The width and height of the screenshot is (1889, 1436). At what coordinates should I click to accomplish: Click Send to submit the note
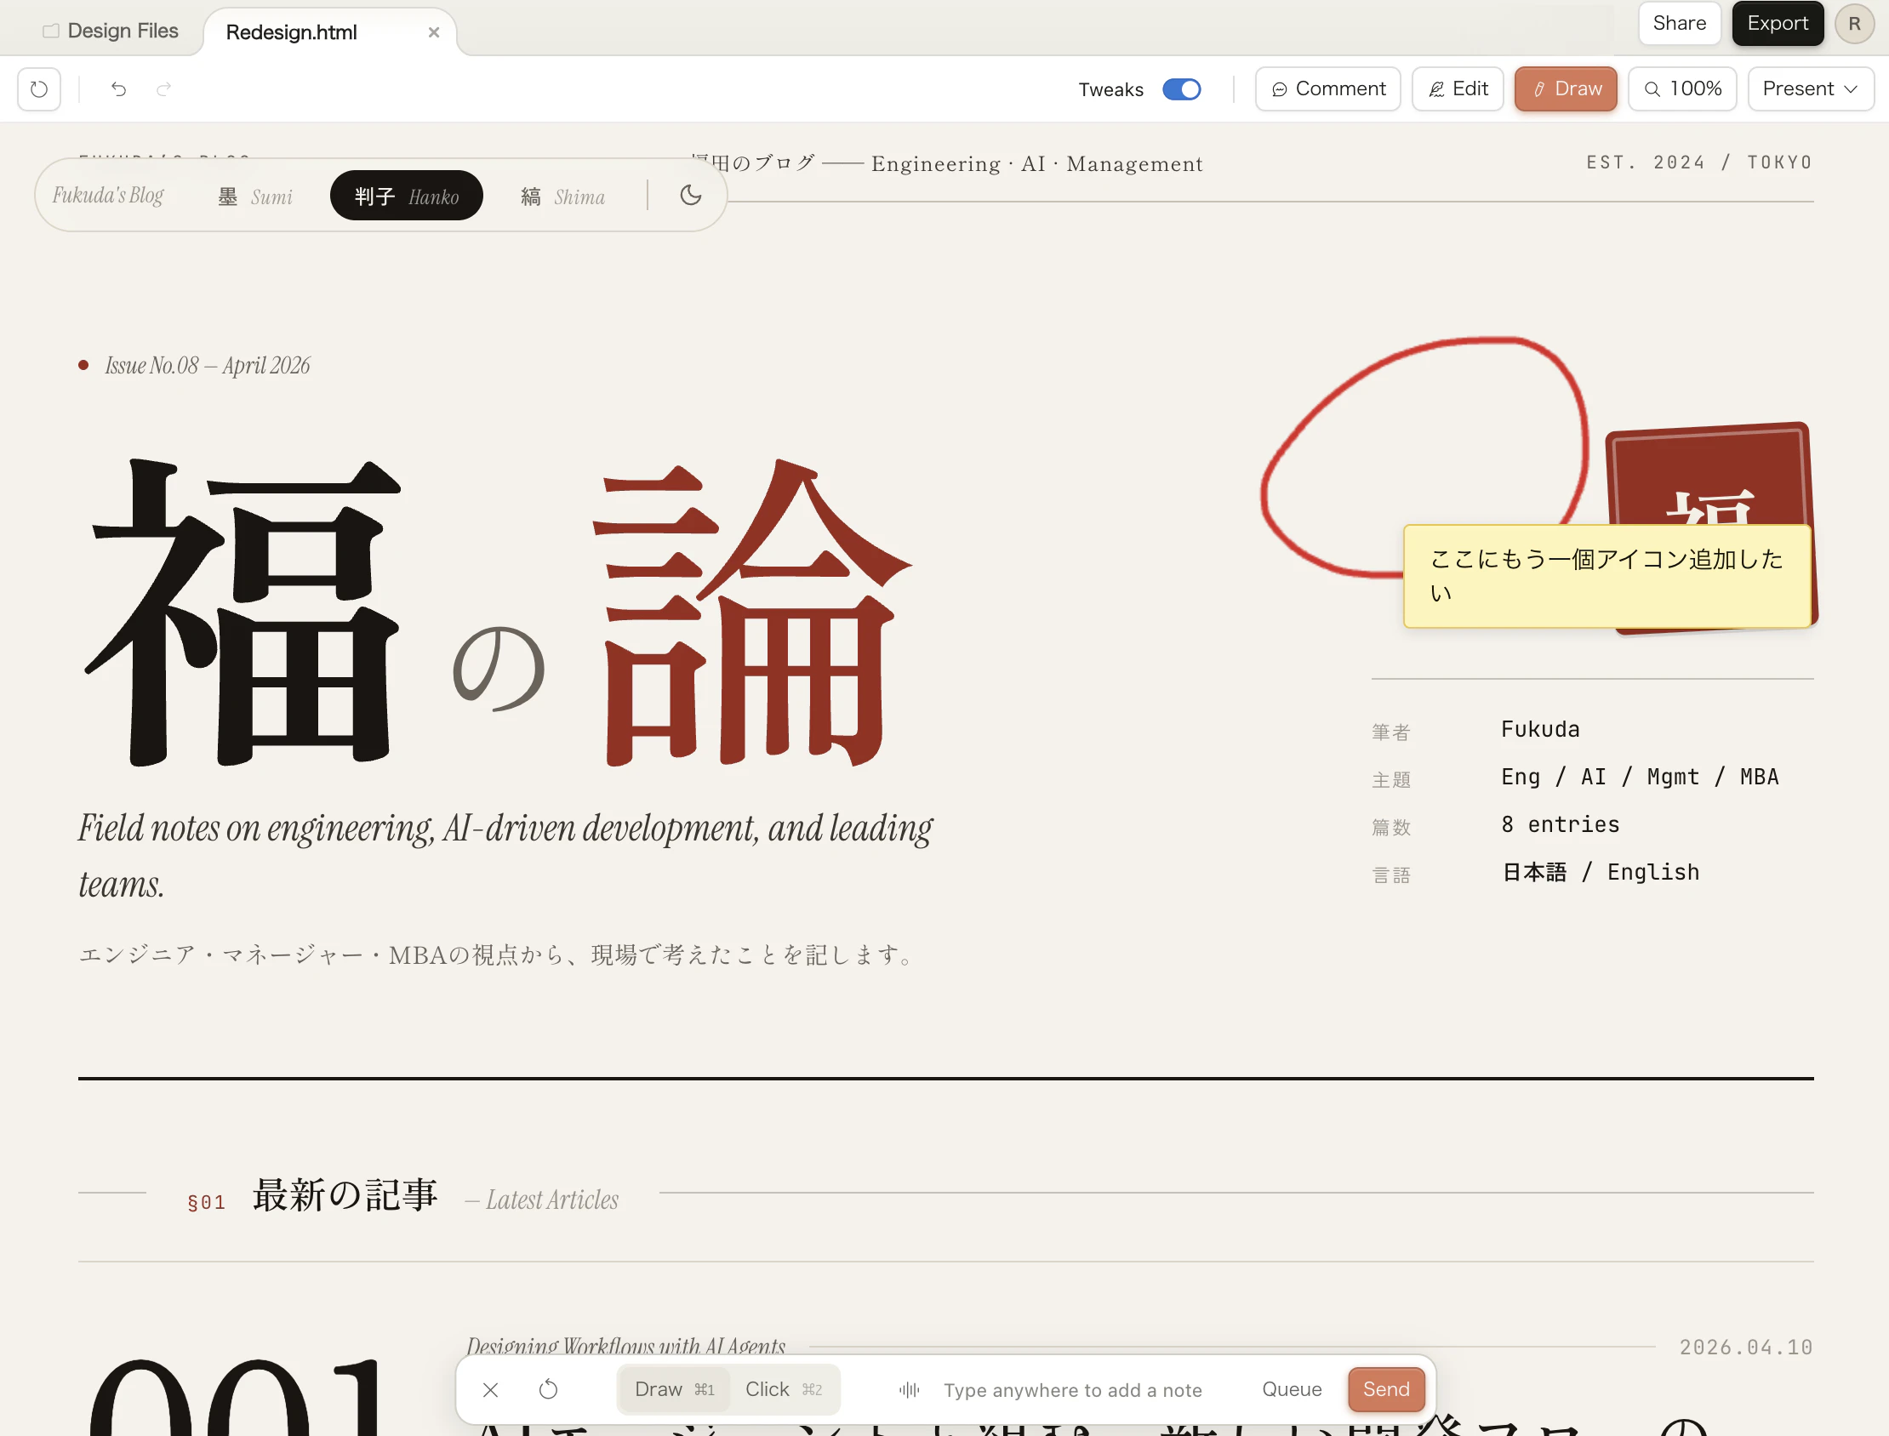1385,1389
